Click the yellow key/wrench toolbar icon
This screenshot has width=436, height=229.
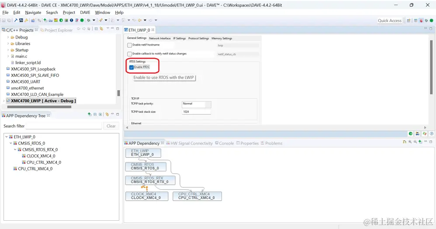click(x=26, y=20)
